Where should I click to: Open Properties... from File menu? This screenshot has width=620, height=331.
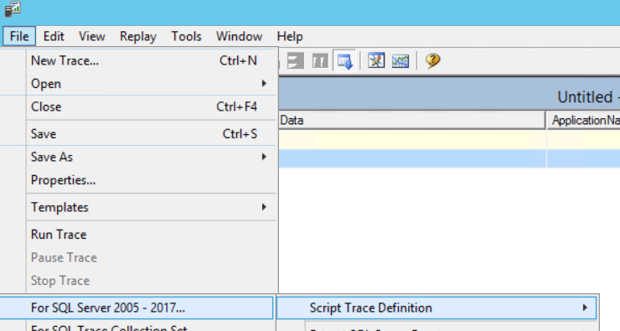coord(138,180)
